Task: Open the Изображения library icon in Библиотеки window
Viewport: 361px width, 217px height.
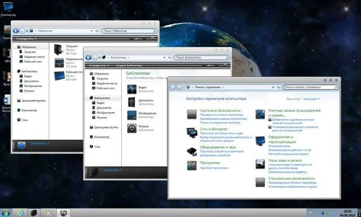Action: tap(131, 115)
